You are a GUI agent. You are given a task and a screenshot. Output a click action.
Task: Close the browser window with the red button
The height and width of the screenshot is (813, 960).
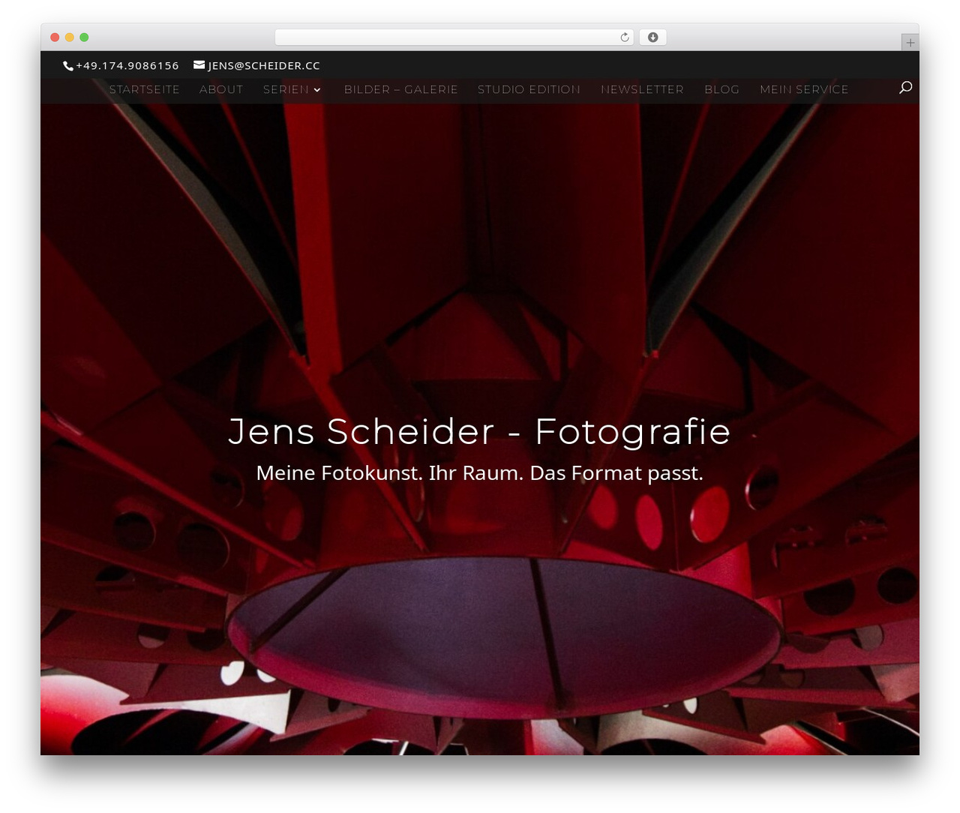[55, 37]
